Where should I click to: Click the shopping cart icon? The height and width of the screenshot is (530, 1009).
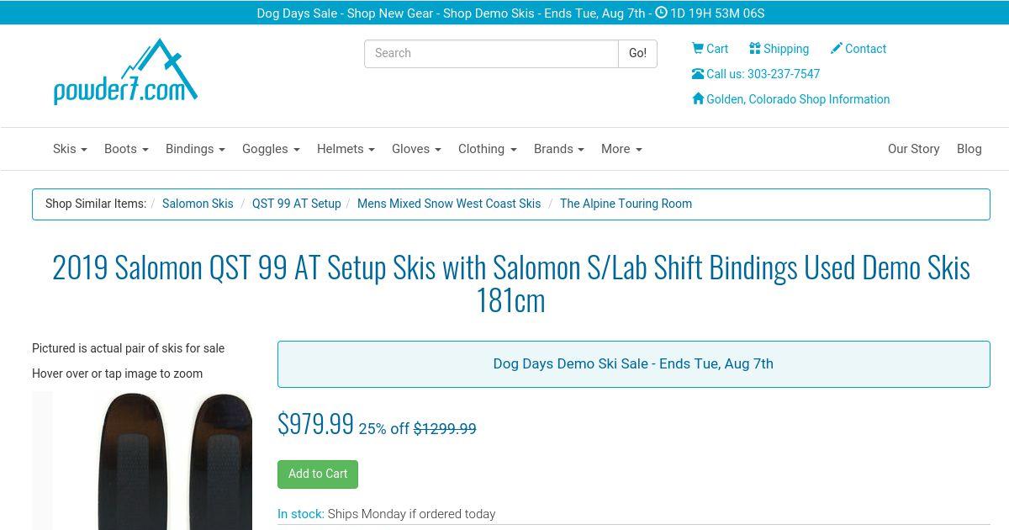697,49
